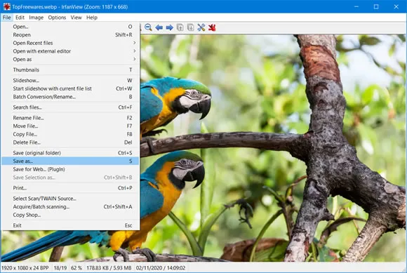Click the 62 % zoom value in status bar
This screenshot has height=273, width=407.
[x=76, y=268]
